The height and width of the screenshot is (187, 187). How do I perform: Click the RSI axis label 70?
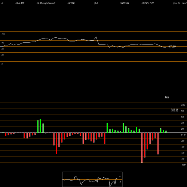tap(3, 43)
